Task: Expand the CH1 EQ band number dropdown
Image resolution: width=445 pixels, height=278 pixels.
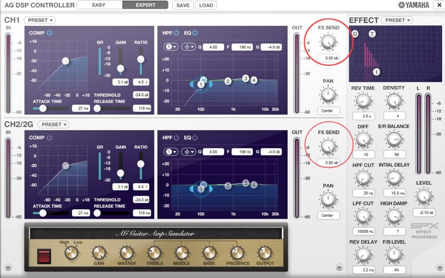Action: 170,47
